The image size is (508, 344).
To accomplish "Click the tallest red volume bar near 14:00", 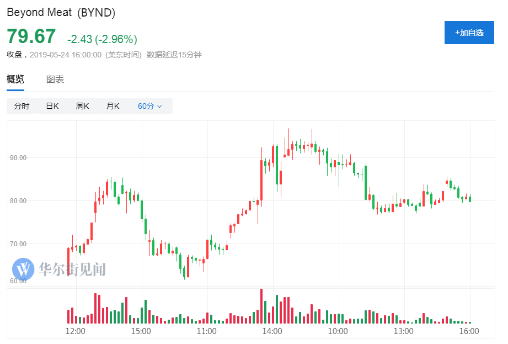I will point(261,306).
